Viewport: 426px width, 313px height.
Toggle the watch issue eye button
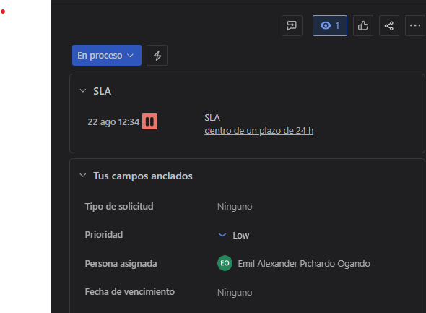pyautogui.click(x=330, y=25)
